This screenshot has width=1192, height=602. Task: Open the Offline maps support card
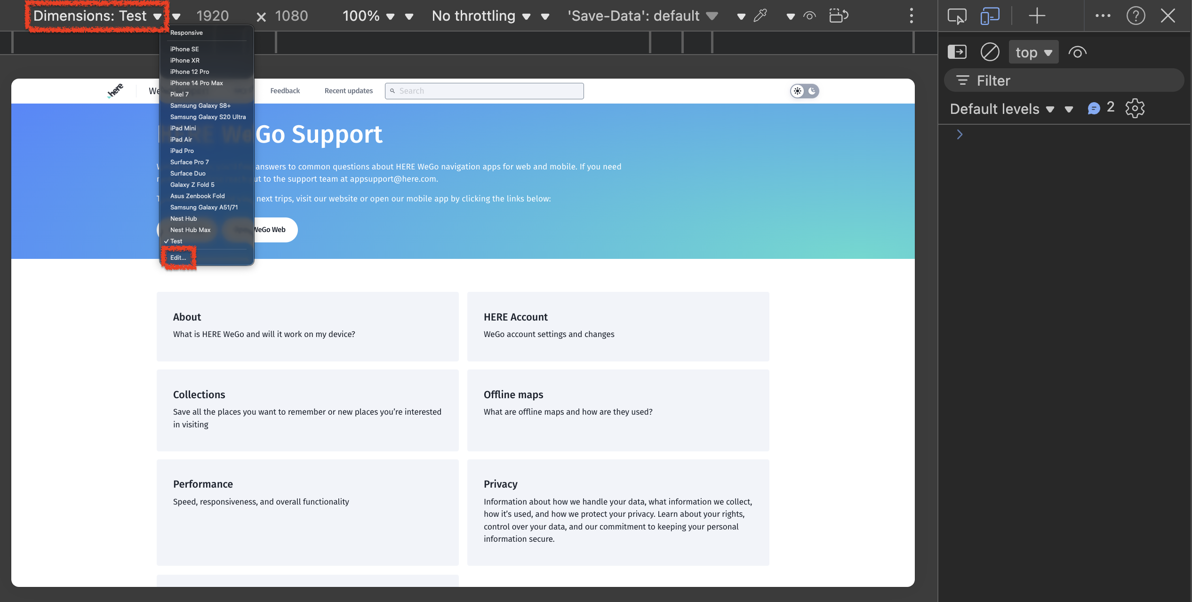(618, 410)
